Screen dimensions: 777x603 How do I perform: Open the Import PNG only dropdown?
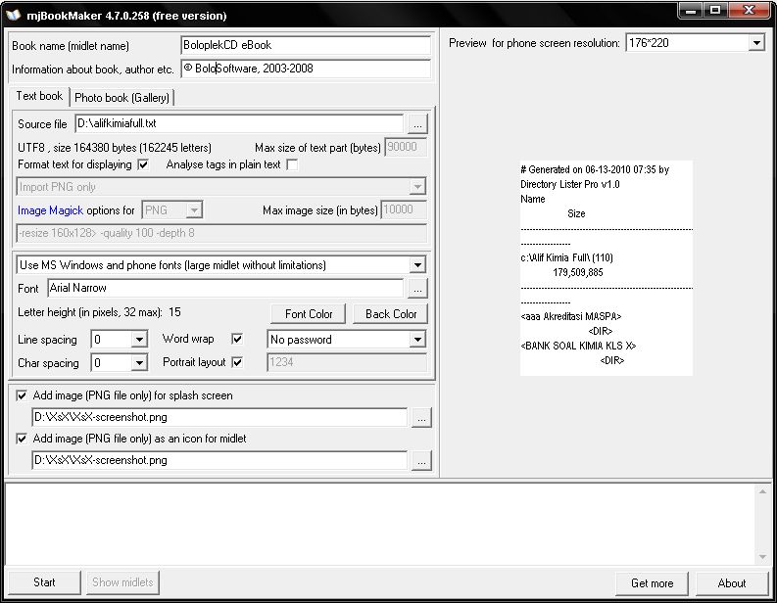pyautogui.click(x=417, y=187)
